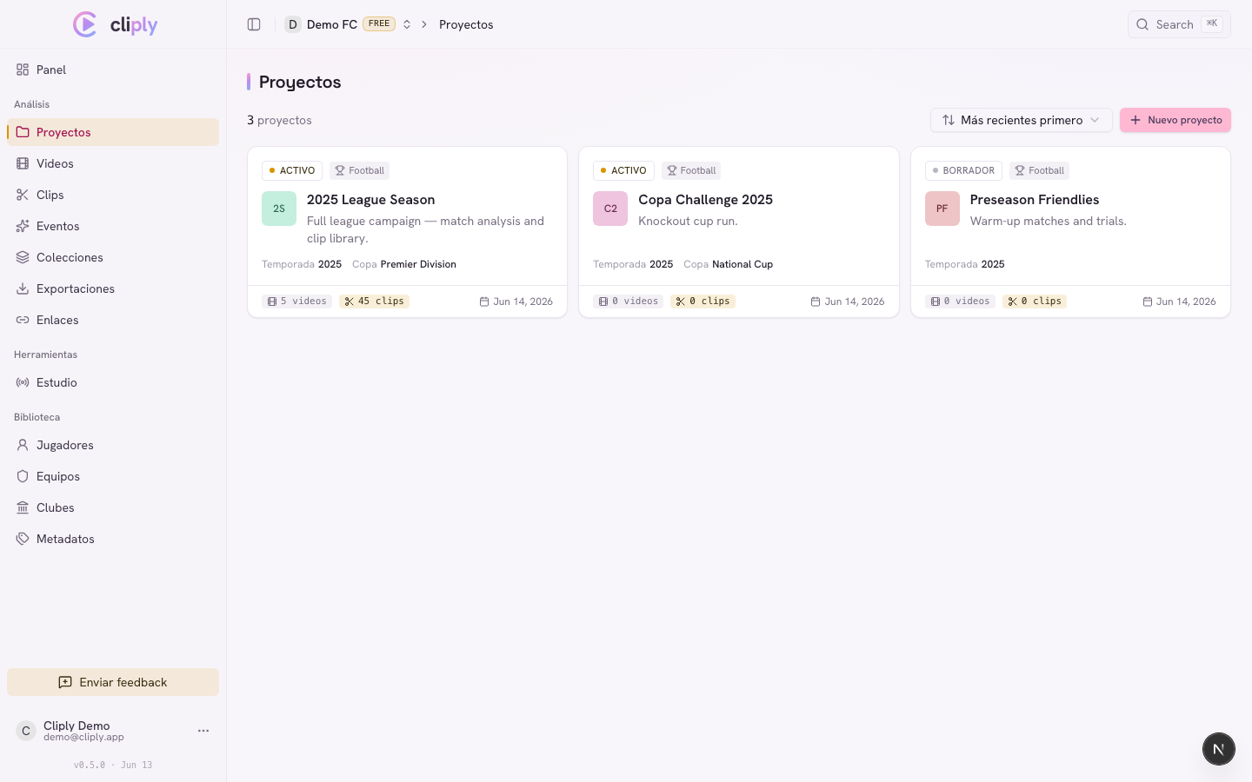Viewport: 1252px width, 782px height.
Task: Click the Cliply logo in the sidebar
Action: (115, 24)
